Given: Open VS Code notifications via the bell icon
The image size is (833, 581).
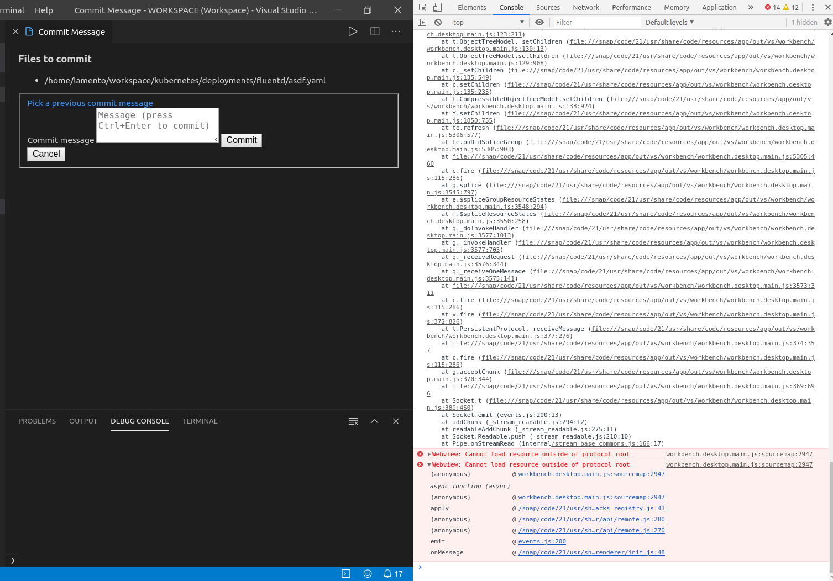Looking at the screenshot, I should coord(387,573).
